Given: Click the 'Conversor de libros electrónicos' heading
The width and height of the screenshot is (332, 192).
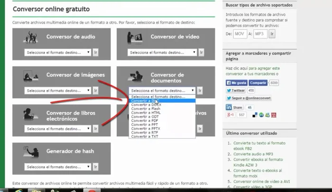Looking at the screenshot, I should [71, 116].
